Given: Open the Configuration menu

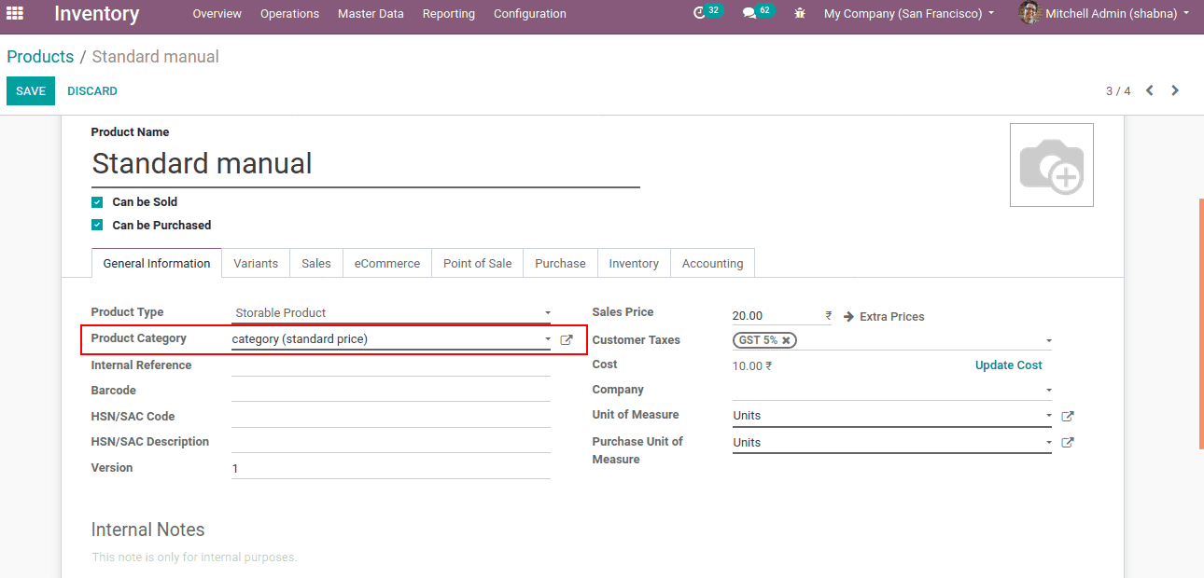Looking at the screenshot, I should [x=529, y=14].
